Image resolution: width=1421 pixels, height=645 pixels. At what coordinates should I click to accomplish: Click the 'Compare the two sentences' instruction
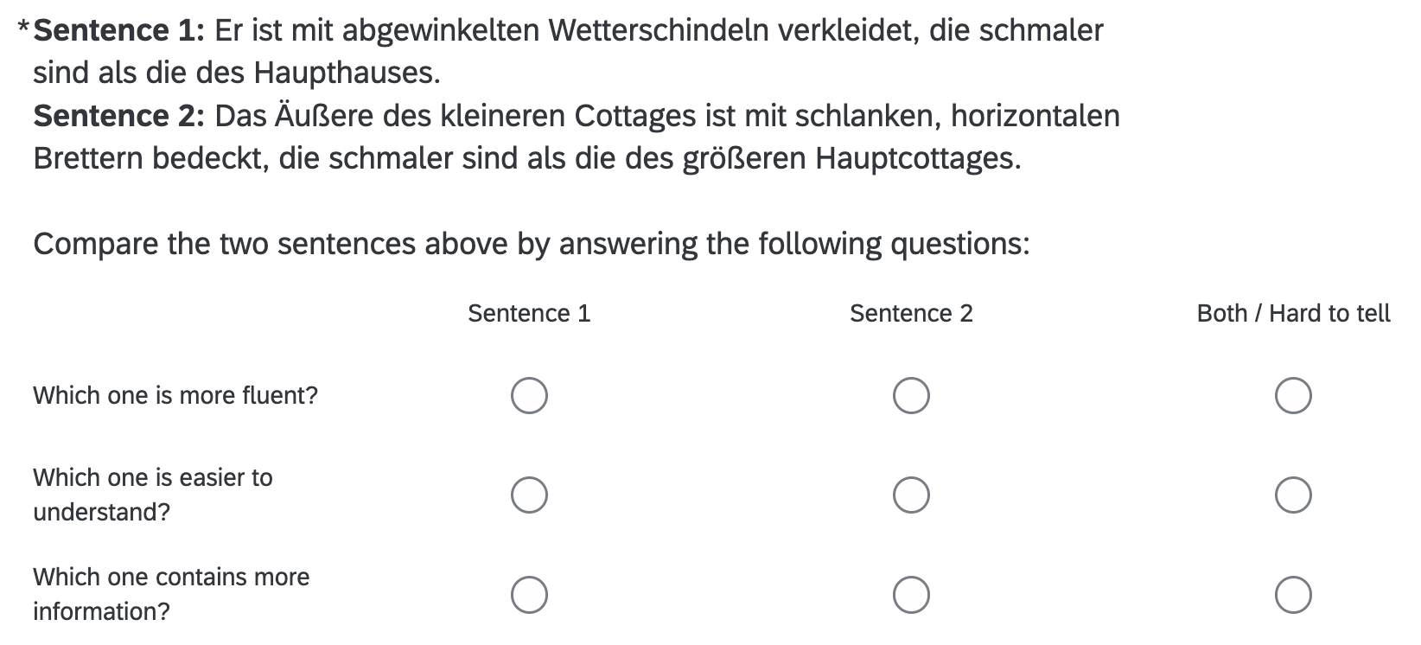pos(531,244)
